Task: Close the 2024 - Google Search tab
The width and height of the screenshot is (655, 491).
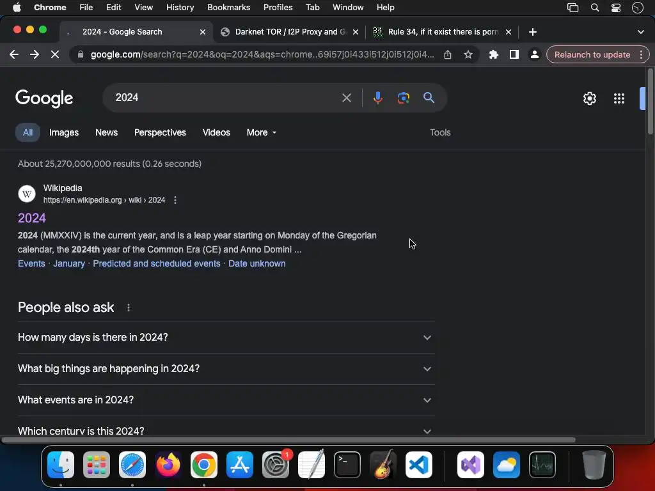Action: (203, 32)
